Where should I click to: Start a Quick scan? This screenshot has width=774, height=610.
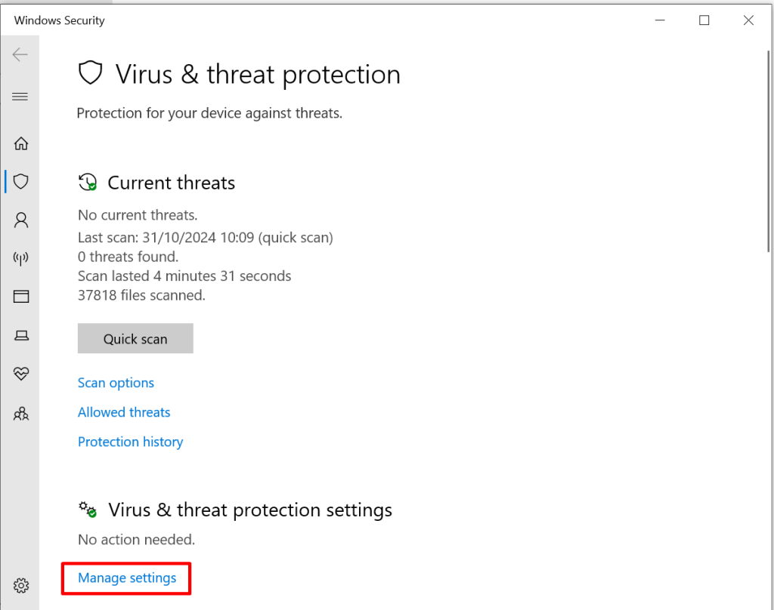pyautogui.click(x=135, y=339)
